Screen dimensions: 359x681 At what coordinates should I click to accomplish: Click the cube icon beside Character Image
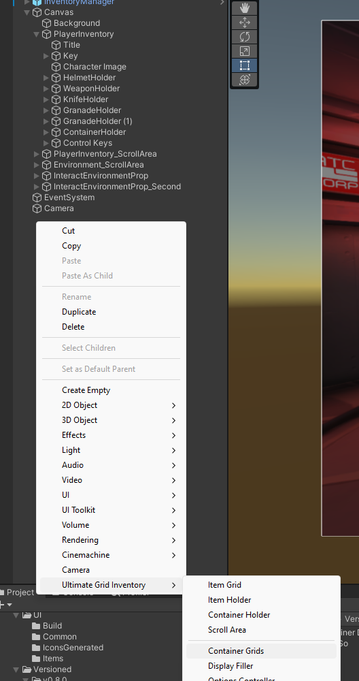tap(56, 67)
